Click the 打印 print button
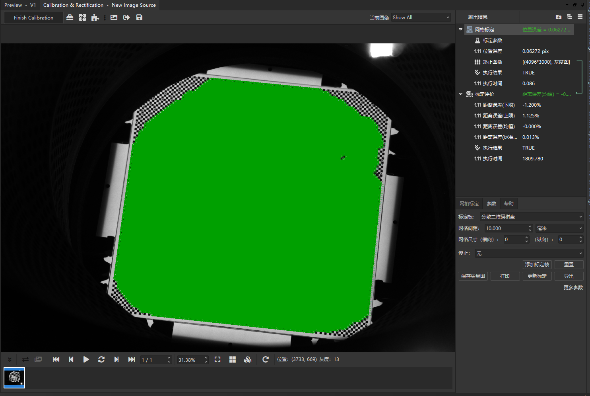Viewport: 590px width, 396px height. (505, 276)
